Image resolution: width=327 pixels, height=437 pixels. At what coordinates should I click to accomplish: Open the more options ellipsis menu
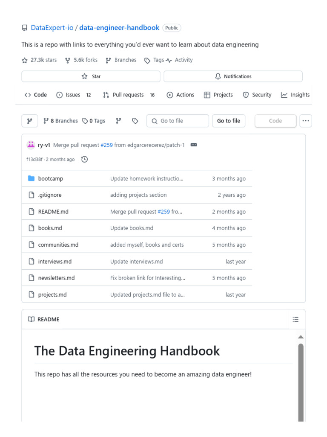click(x=306, y=121)
